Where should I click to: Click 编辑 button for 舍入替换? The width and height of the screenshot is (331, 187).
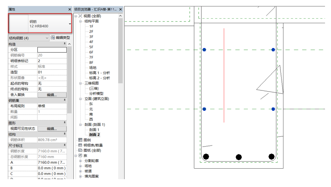[x=52, y=95]
